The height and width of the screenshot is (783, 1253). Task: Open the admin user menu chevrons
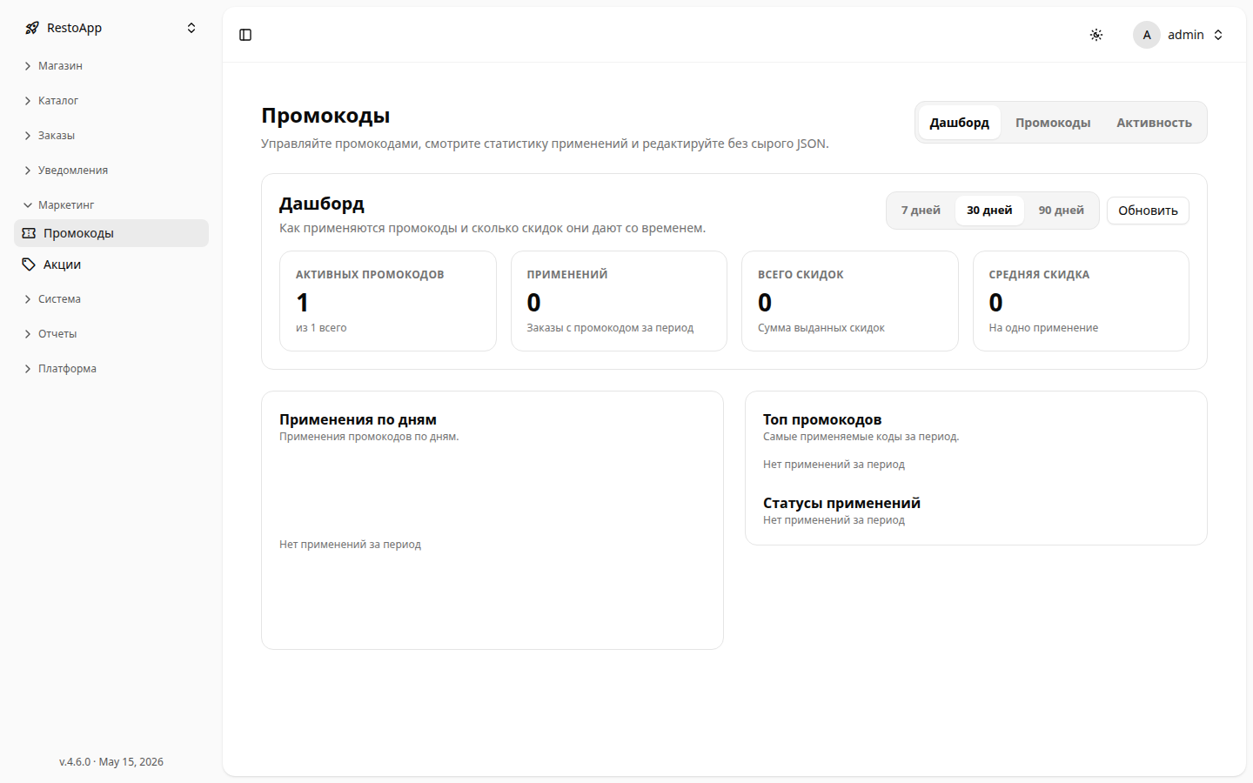(x=1218, y=35)
